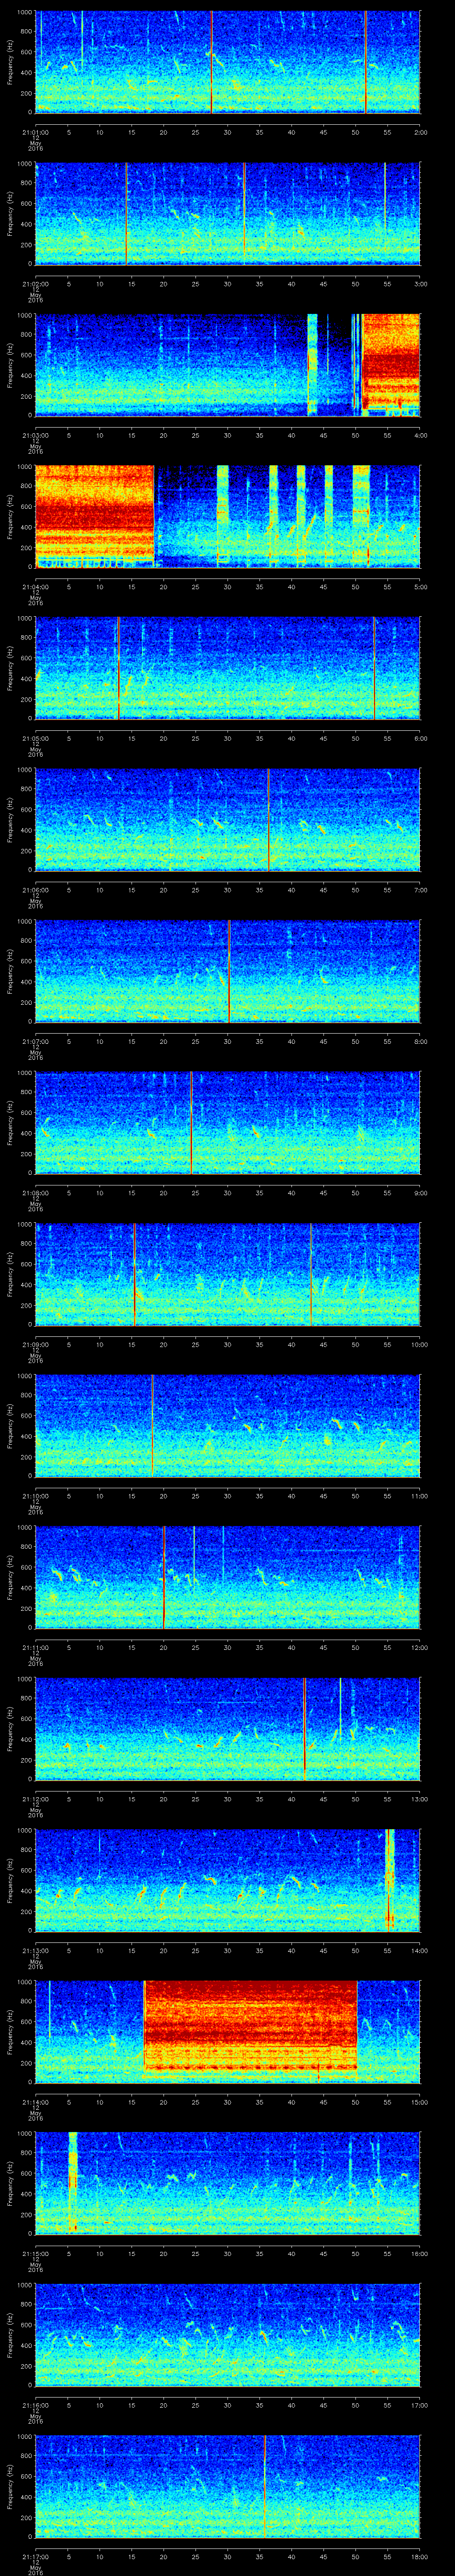Click the 21:08:00 start time label
The width and height of the screenshot is (455, 2576).
pyautogui.click(x=35, y=1193)
